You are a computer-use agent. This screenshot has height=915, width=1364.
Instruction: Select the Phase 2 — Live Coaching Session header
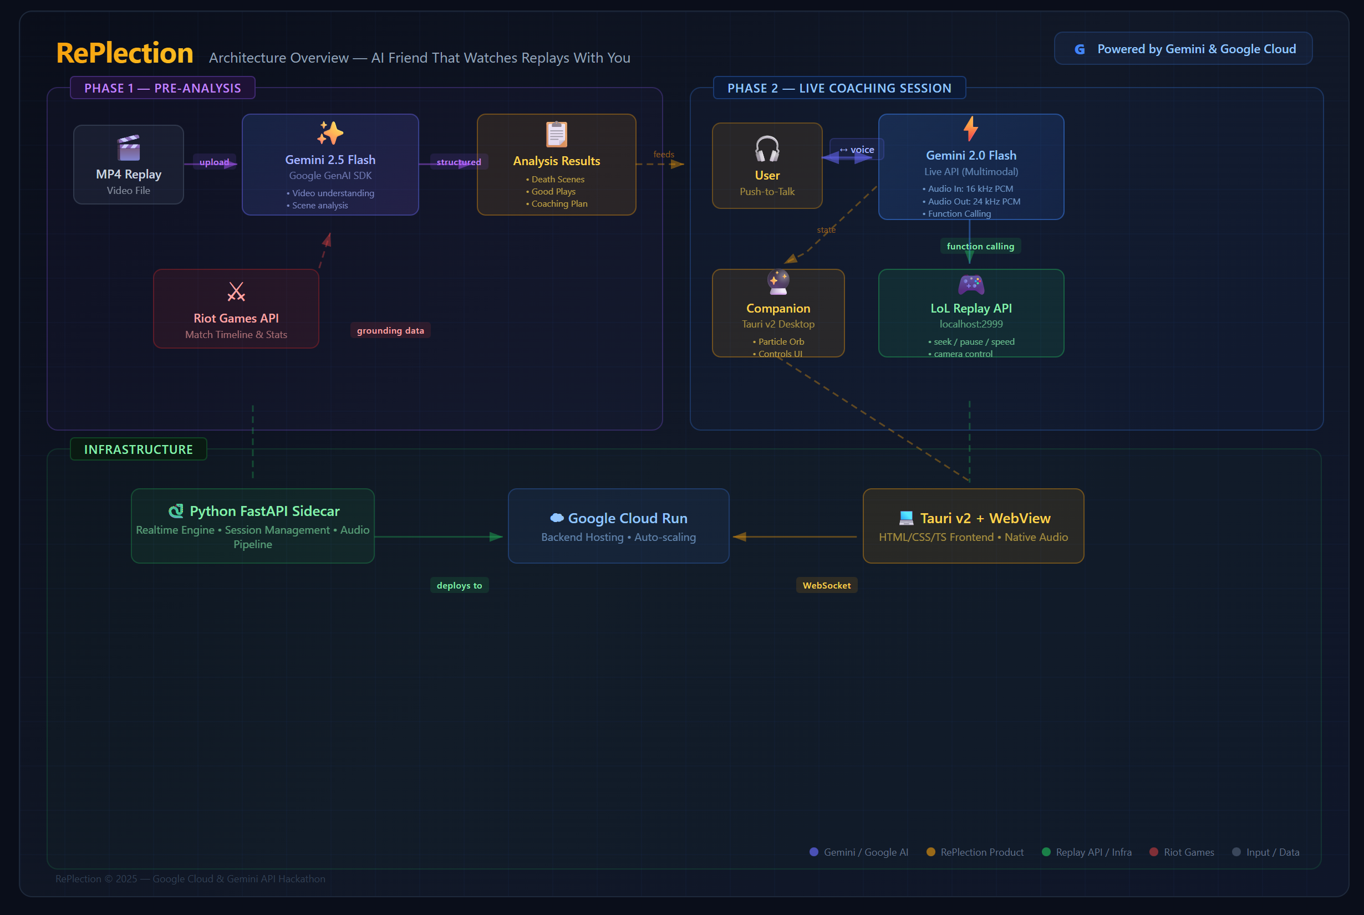pyautogui.click(x=839, y=88)
